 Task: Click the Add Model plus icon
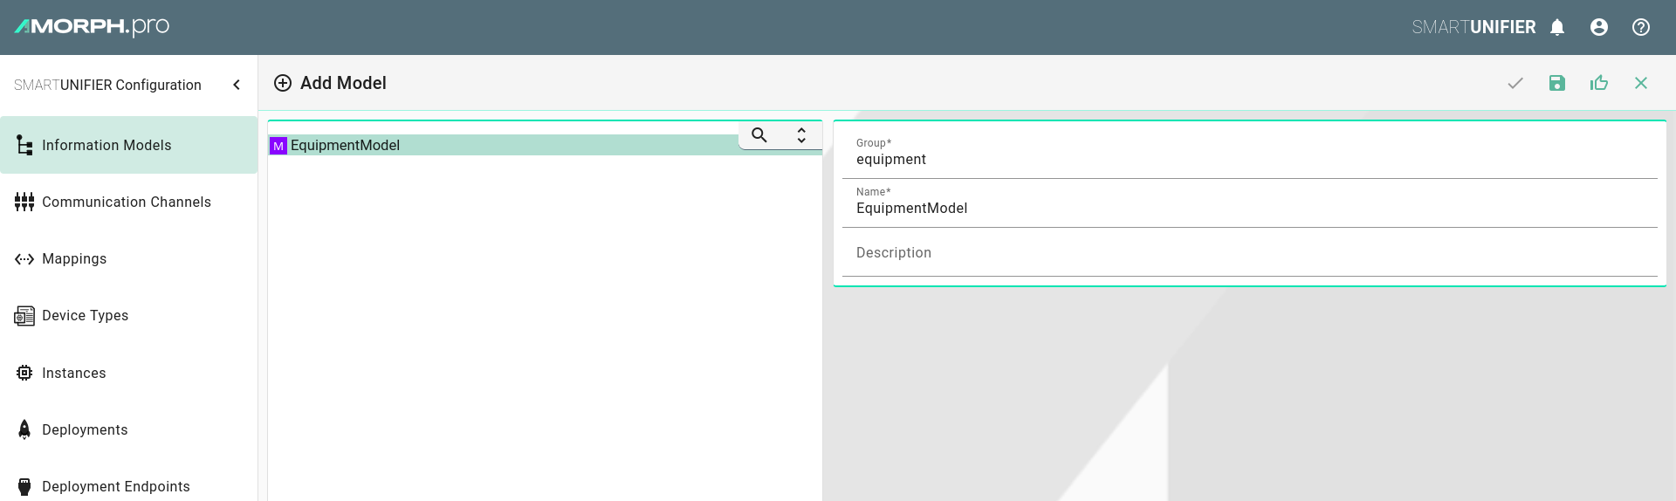click(x=283, y=83)
